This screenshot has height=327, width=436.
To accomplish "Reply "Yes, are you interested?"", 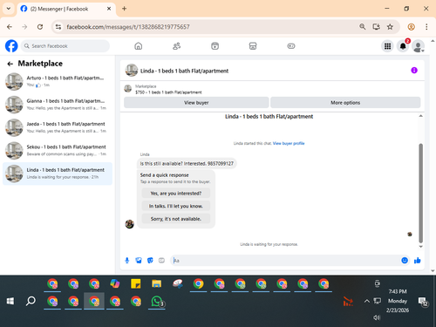I will tap(176, 194).
